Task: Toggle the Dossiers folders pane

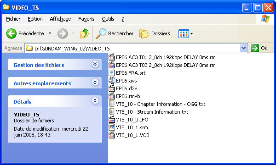Action: 155,33
